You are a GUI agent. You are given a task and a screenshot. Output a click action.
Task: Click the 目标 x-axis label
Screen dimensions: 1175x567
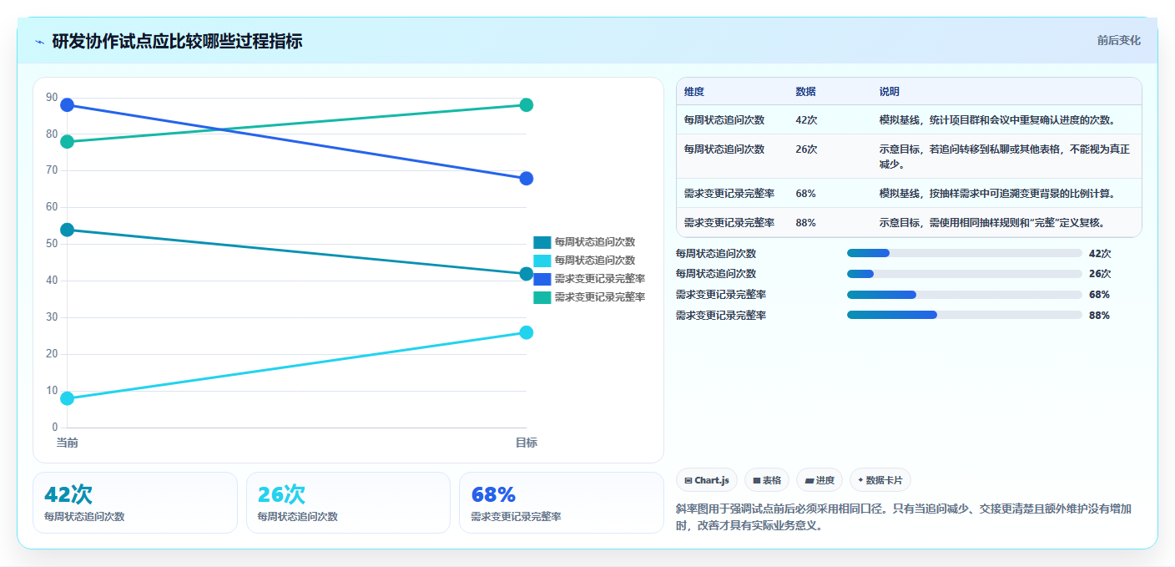pos(527,443)
